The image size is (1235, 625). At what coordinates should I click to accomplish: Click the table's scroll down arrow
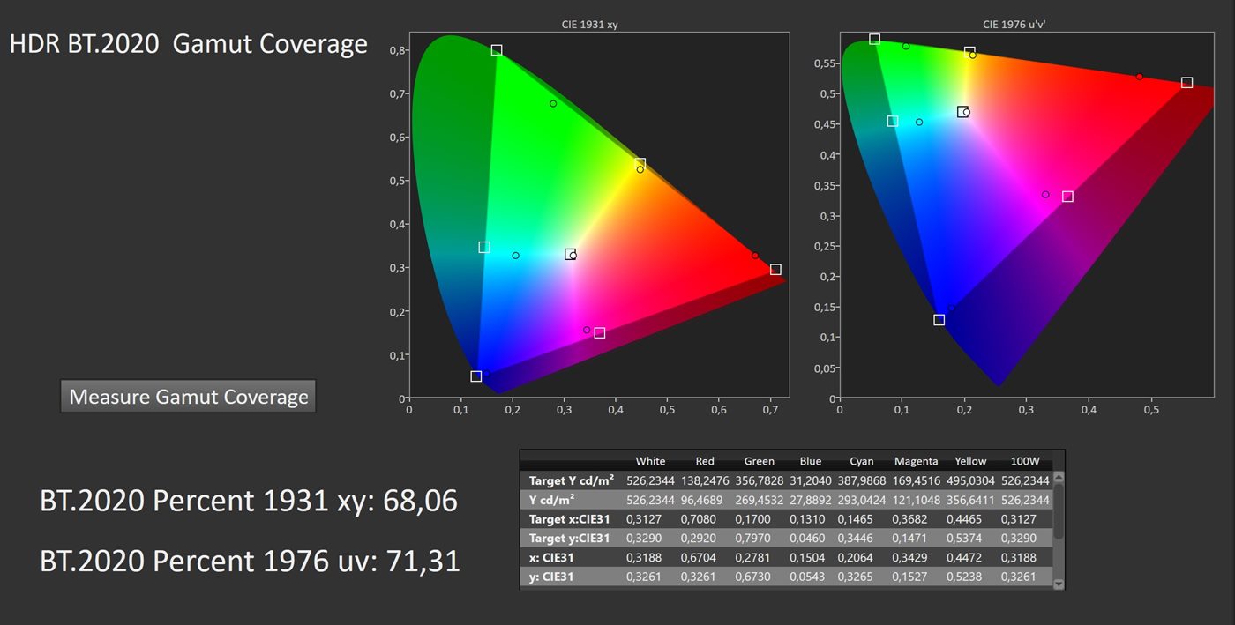point(1059,584)
